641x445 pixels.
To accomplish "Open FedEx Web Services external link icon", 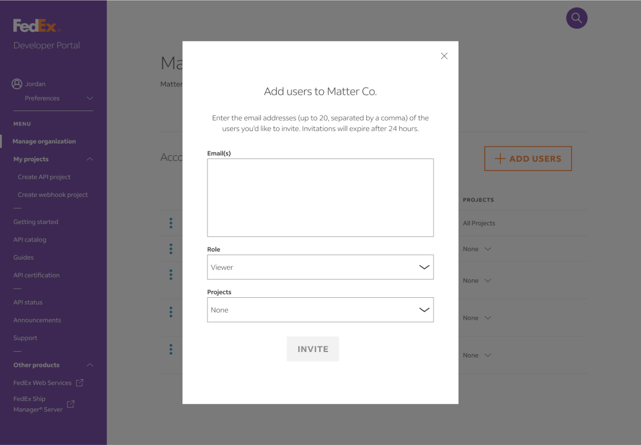I will (80, 383).
